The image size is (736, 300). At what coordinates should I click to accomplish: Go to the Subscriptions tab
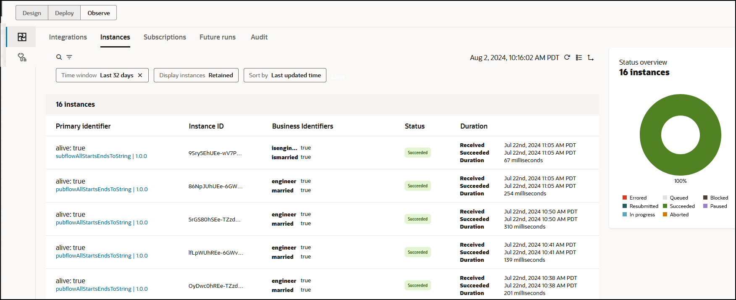165,37
